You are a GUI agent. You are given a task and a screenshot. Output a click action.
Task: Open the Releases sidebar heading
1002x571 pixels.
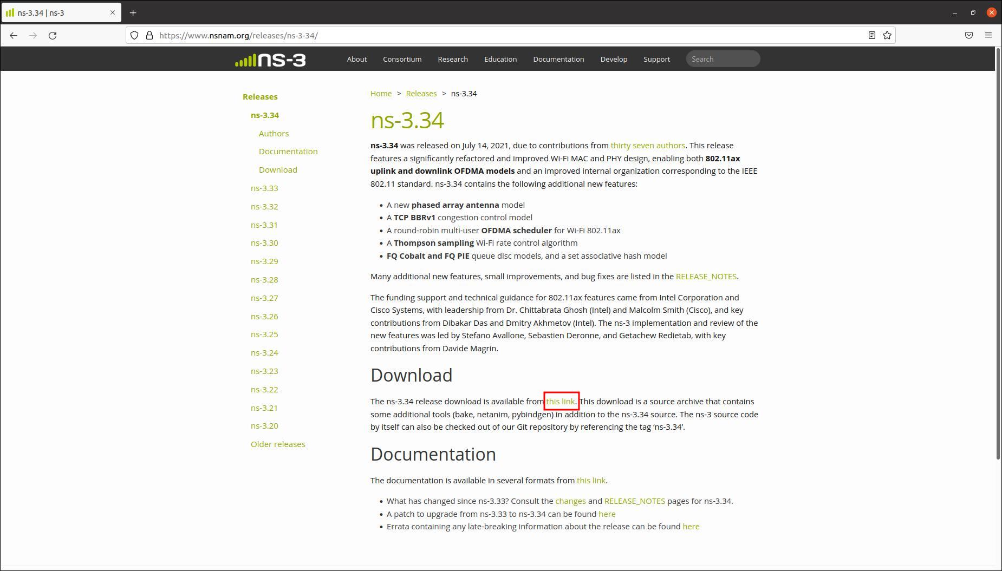[260, 97]
